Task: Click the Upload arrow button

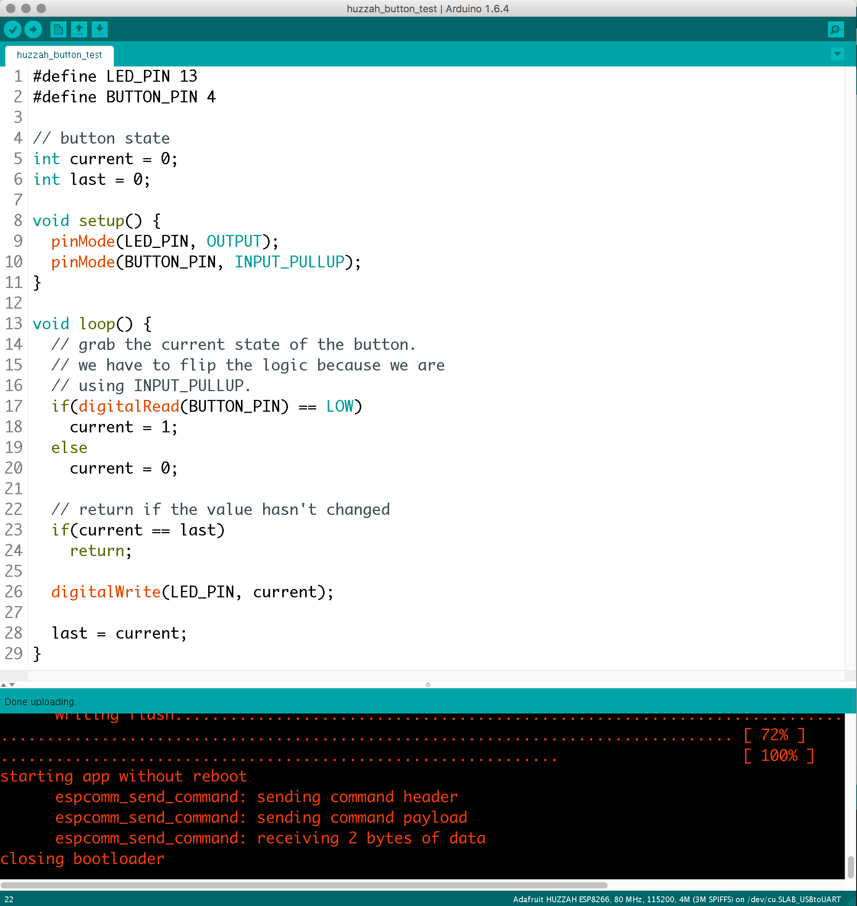Action: 33,30
